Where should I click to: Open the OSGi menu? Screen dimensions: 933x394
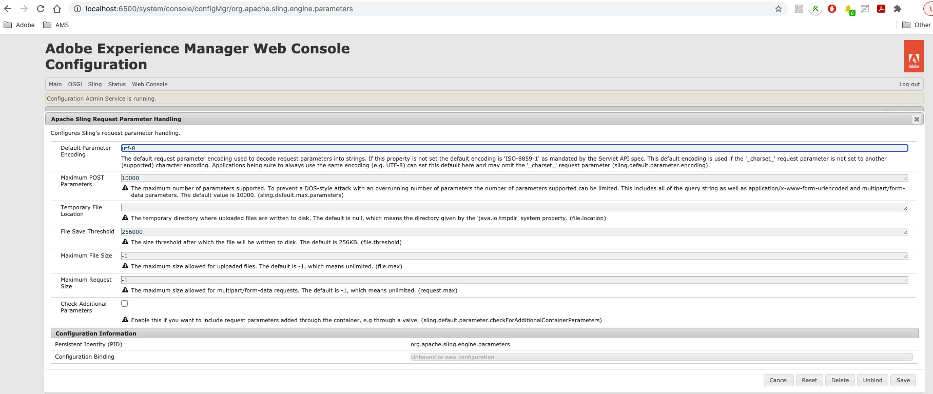[x=75, y=84]
